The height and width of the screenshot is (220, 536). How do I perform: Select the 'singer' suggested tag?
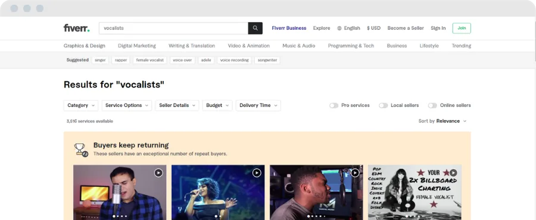pos(100,60)
